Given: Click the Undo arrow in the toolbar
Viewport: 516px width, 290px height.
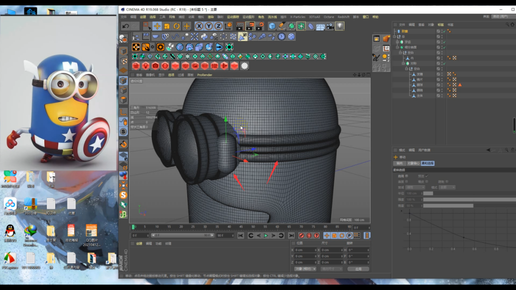Looking at the screenshot, I should (x=126, y=26).
